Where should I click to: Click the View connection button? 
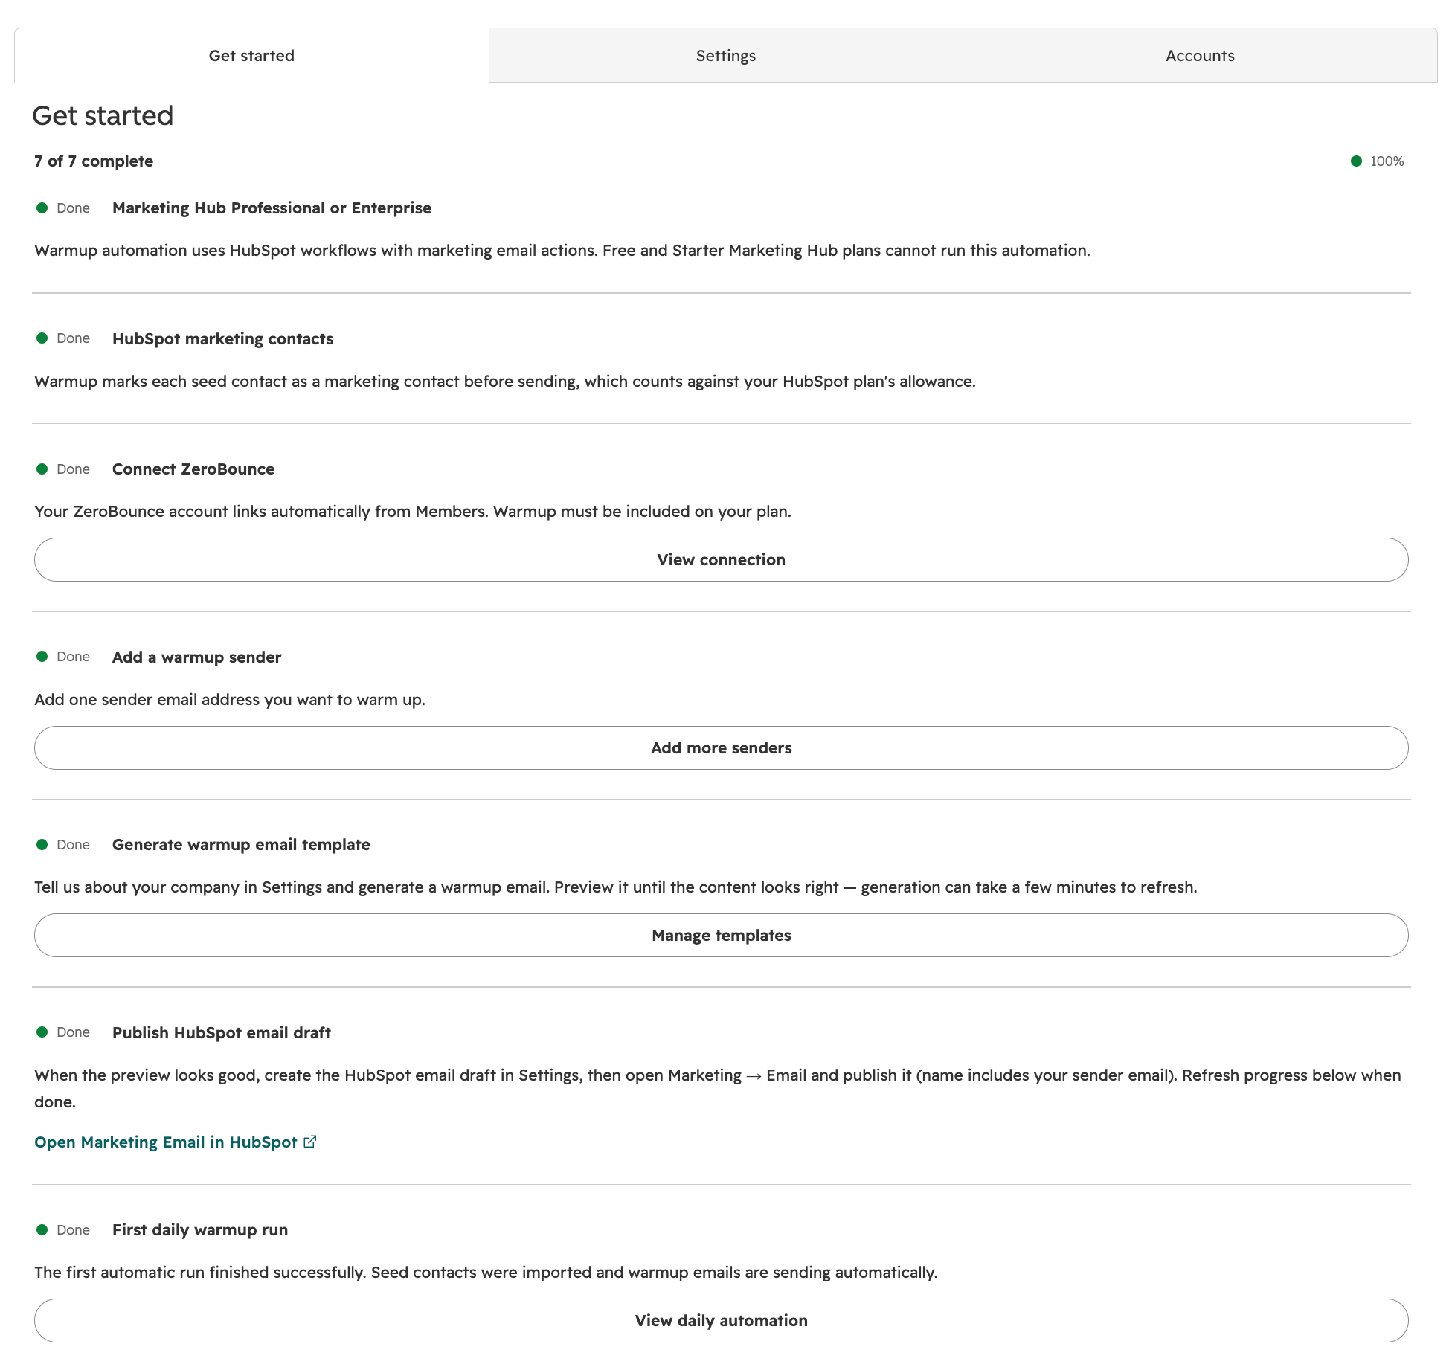point(722,560)
